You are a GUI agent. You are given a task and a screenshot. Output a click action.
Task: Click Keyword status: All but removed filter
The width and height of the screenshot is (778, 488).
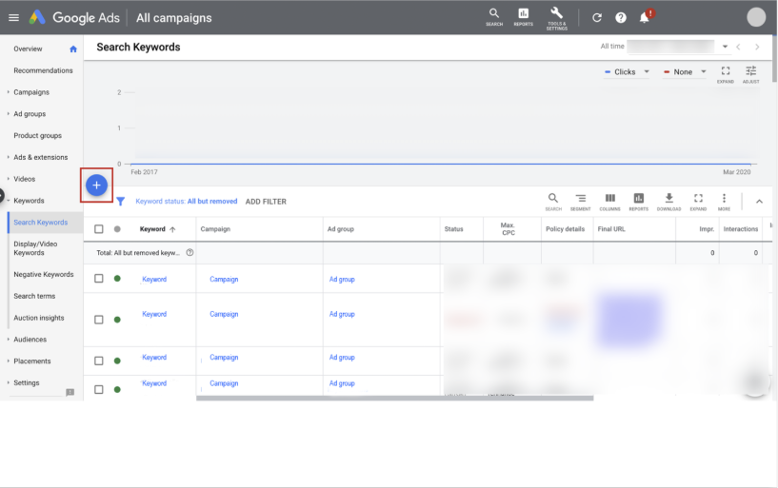coord(187,201)
